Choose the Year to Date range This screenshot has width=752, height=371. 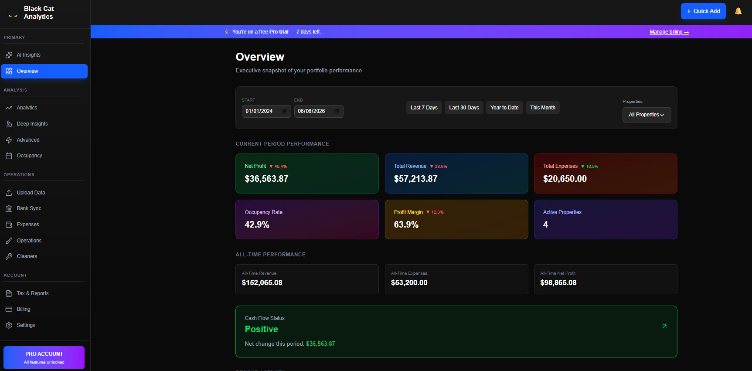pos(504,108)
